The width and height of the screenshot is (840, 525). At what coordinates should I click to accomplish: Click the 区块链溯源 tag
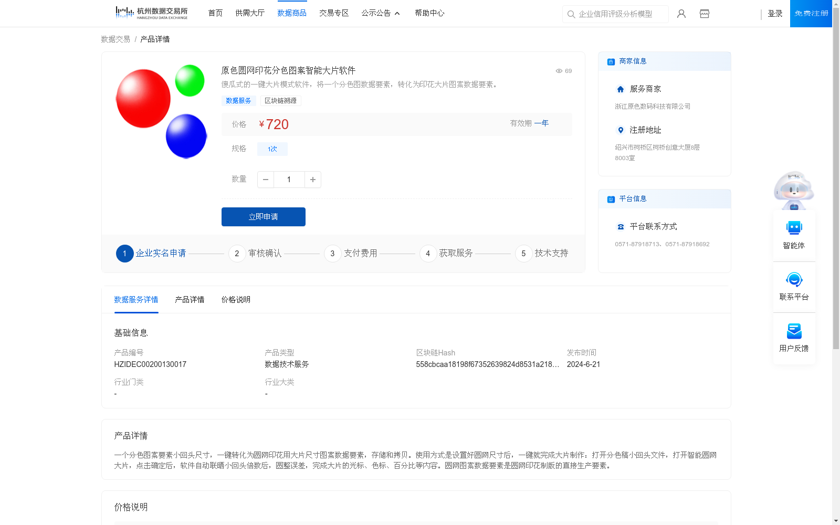pyautogui.click(x=280, y=101)
